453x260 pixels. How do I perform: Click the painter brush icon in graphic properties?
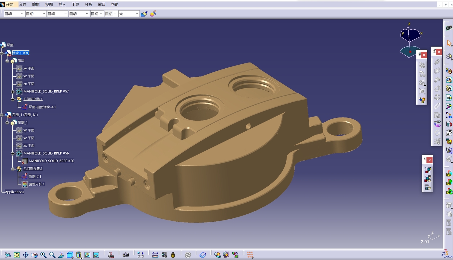(x=144, y=14)
